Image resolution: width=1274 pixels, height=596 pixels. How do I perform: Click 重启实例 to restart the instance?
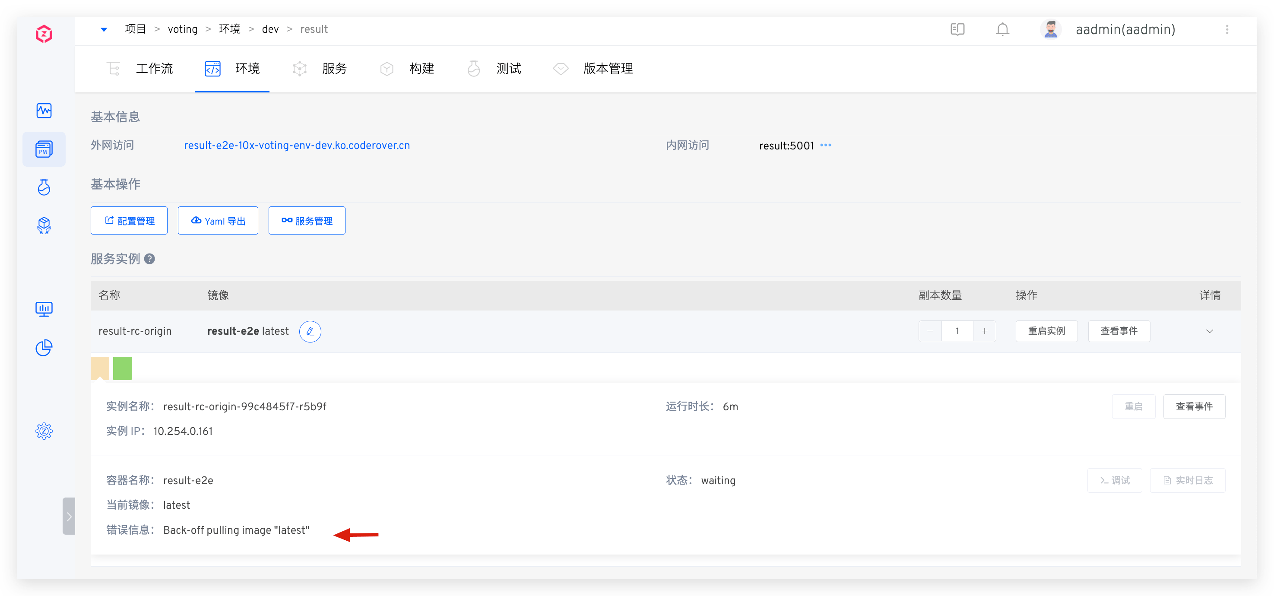tap(1046, 331)
